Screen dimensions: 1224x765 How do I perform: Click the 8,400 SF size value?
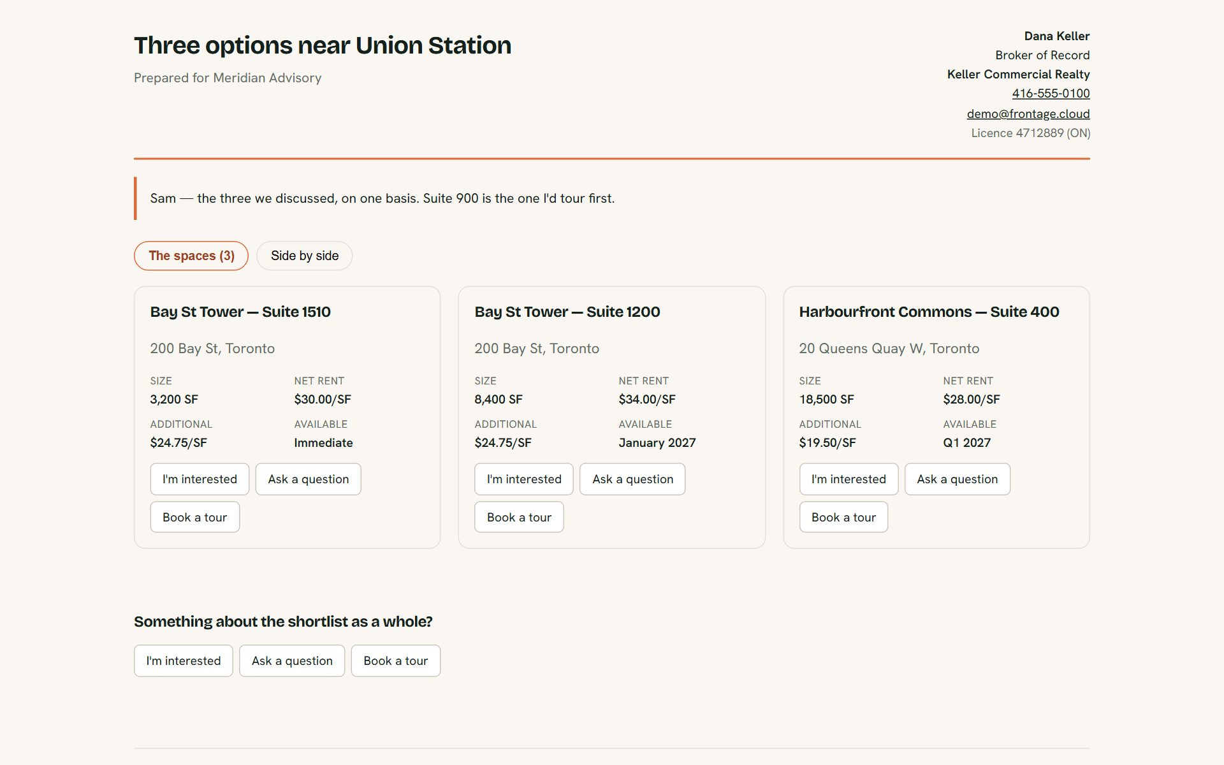[499, 399]
